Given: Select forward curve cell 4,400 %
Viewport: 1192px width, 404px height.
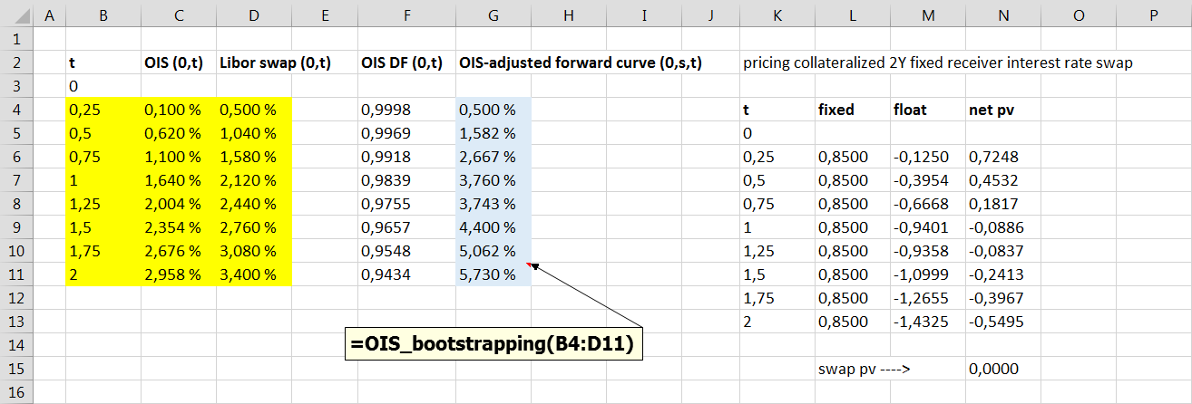Looking at the screenshot, I should pos(493,227).
